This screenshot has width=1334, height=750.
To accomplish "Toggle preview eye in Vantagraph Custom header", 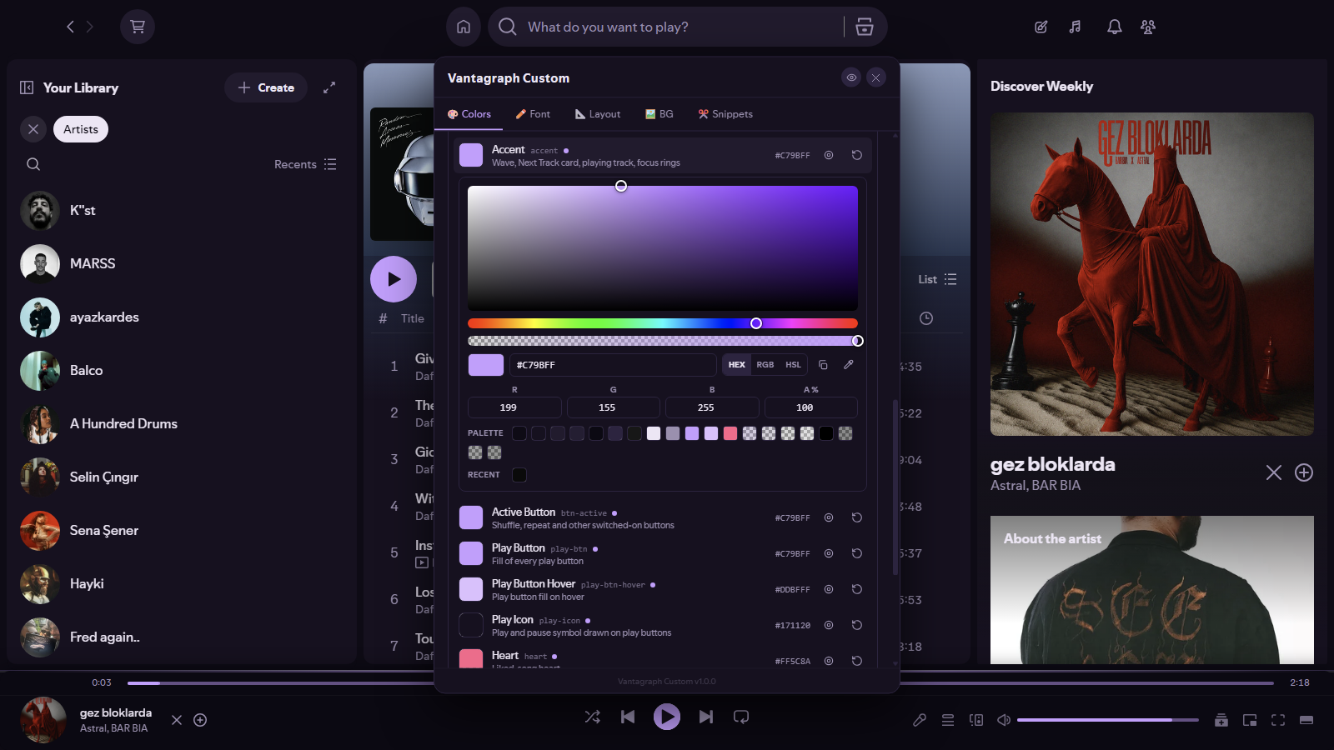I will click(x=851, y=77).
